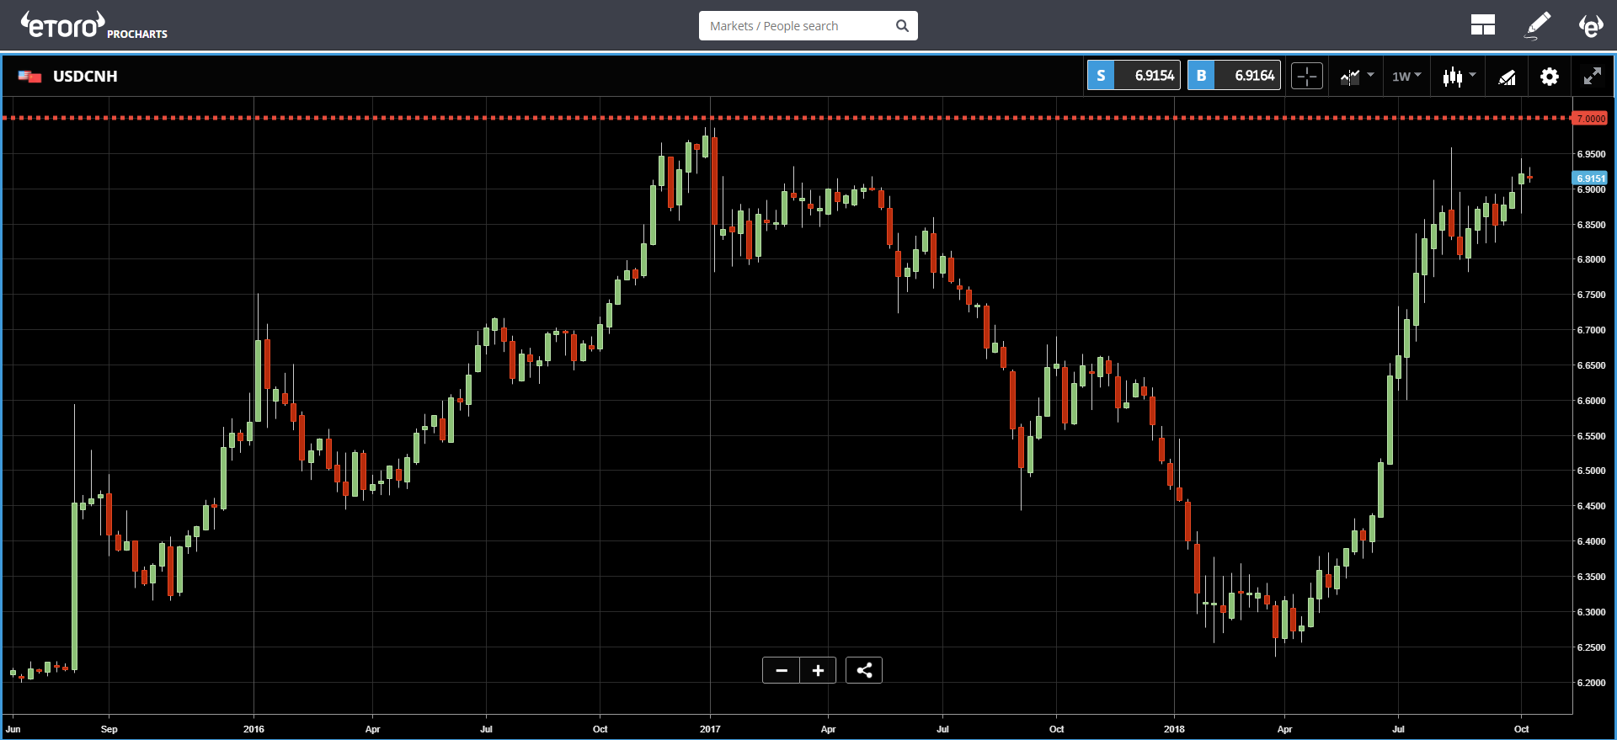Zoom out the chart with minus button
The width and height of the screenshot is (1617, 740).
[782, 670]
